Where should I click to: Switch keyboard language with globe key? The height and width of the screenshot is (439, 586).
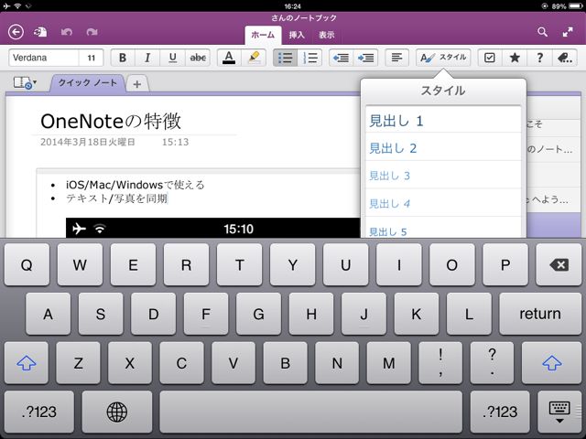[x=116, y=412]
